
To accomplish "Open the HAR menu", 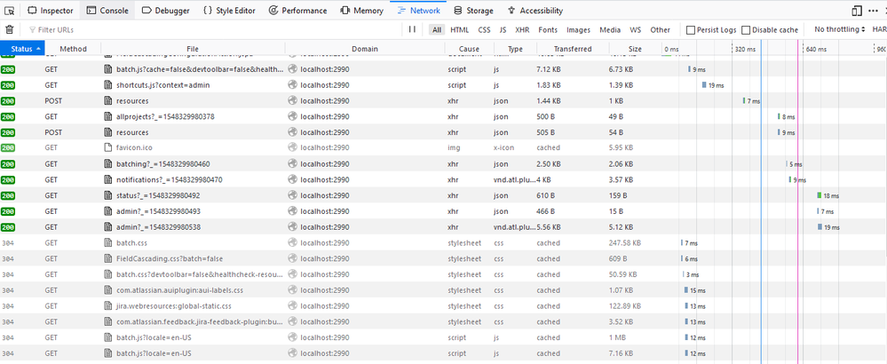I will [x=880, y=29].
